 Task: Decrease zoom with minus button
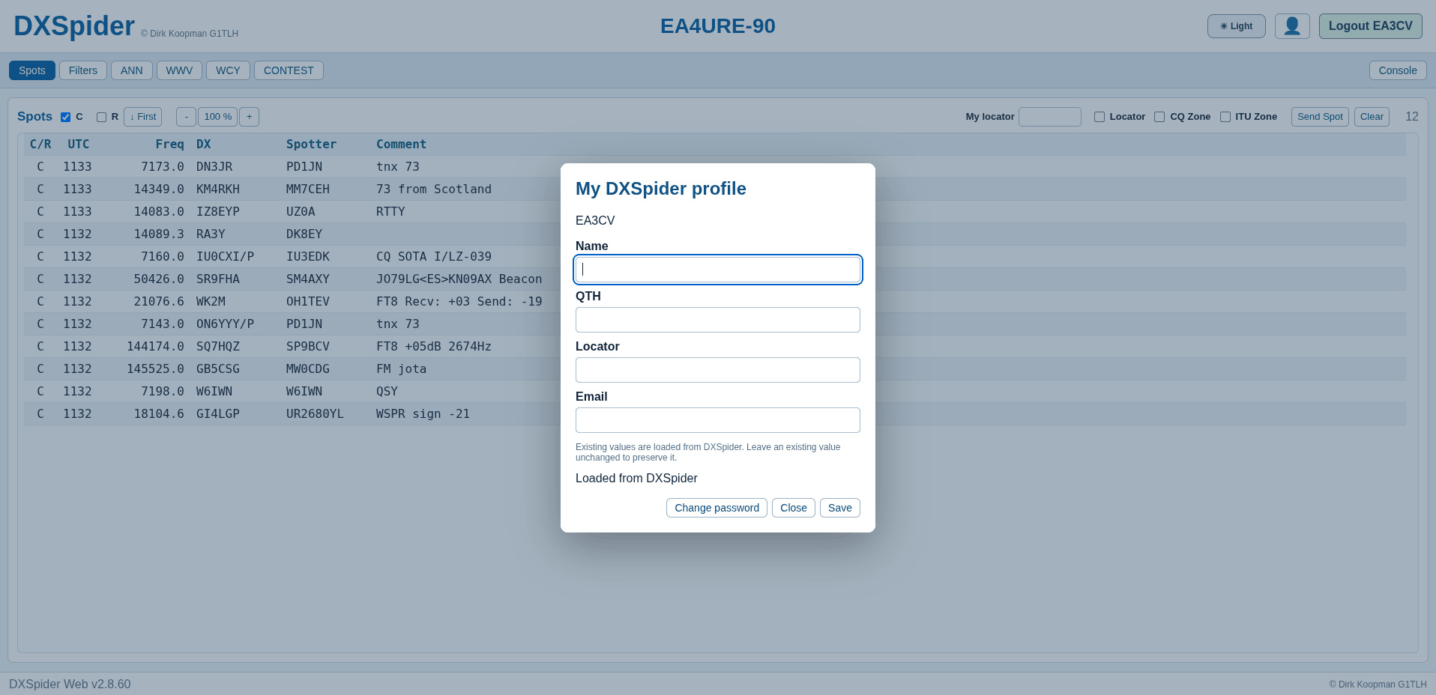click(186, 117)
